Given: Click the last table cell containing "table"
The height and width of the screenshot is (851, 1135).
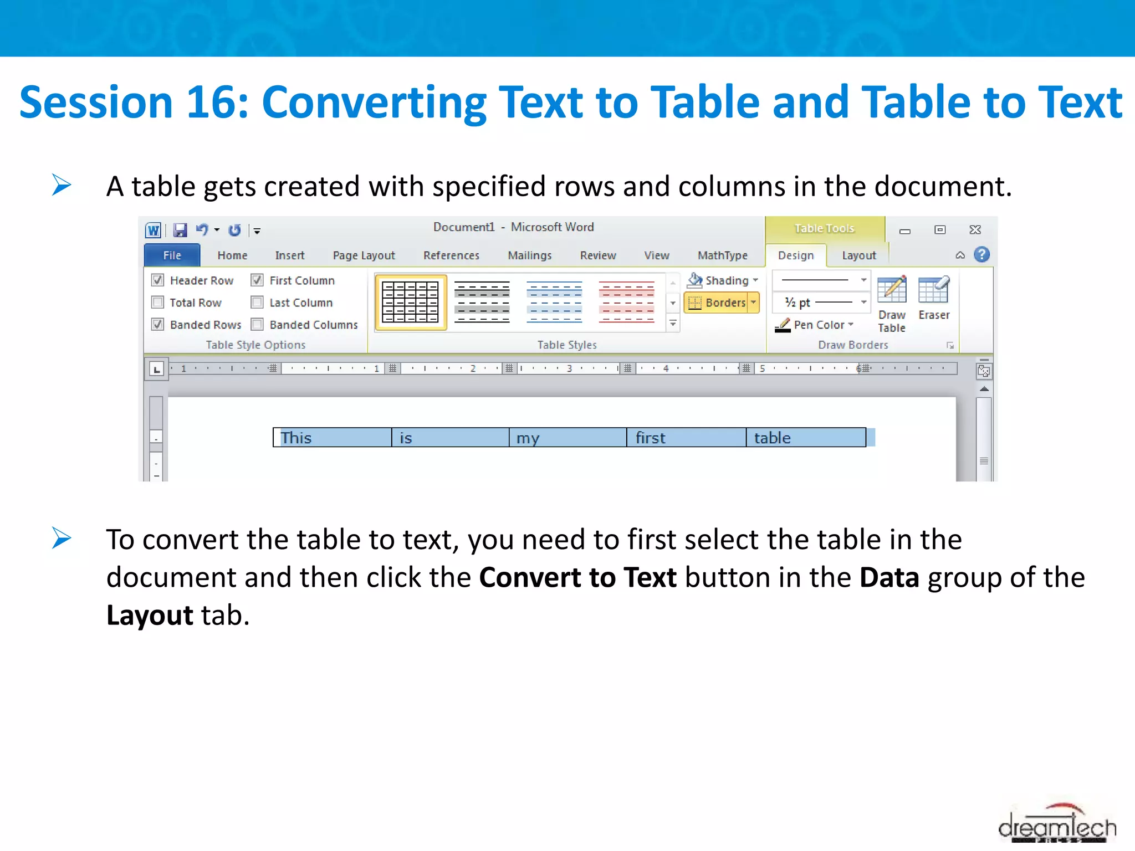Looking at the screenshot, I should click(x=806, y=438).
